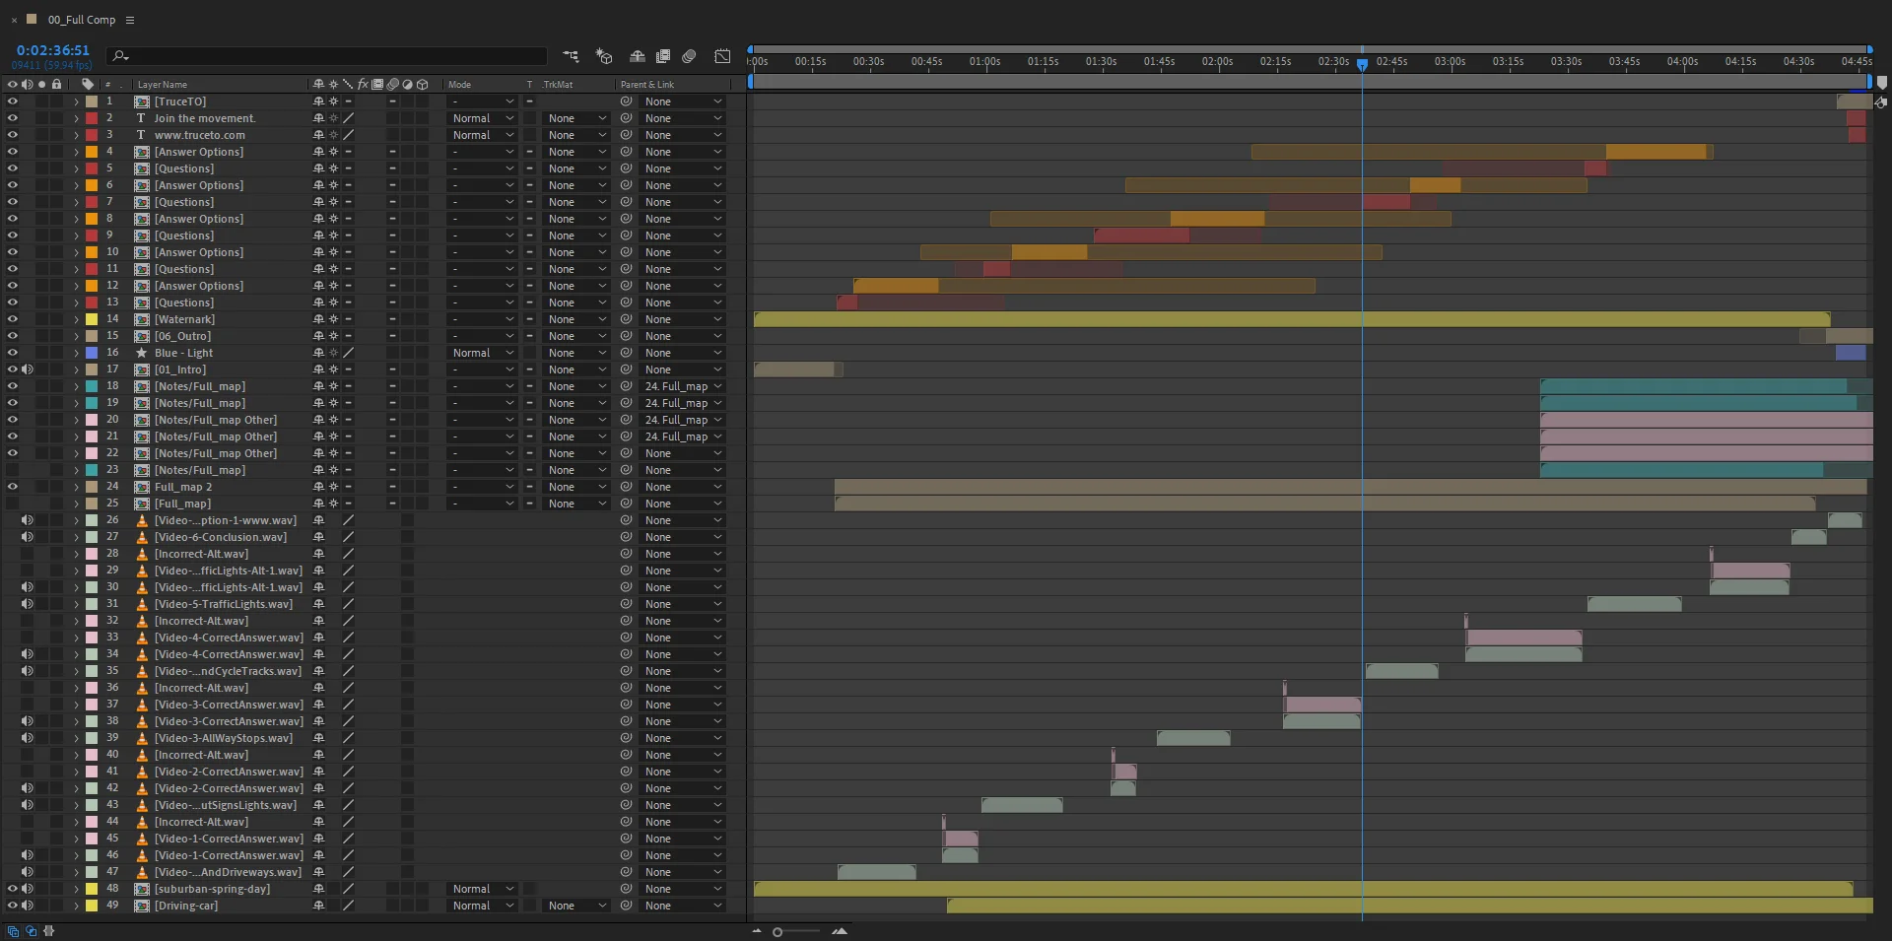
Task: Open parent dropdown of layer 18 Notes/Full_map
Action: click(x=683, y=386)
